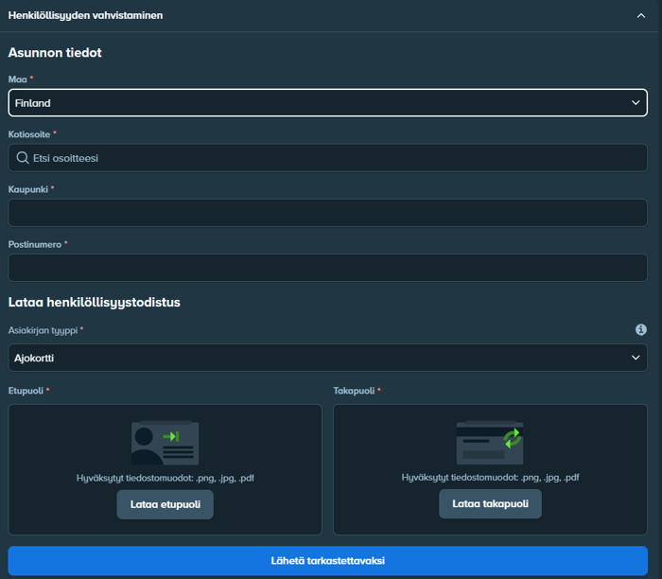The image size is (662, 579).
Task: Click the Postinumero field label
Action: 35,244
